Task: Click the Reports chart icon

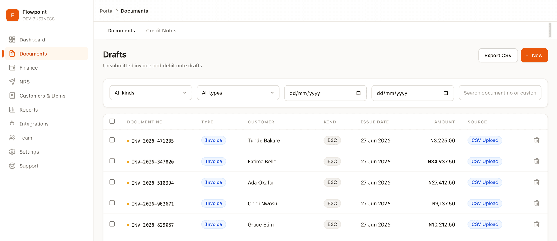Action: tap(12, 110)
